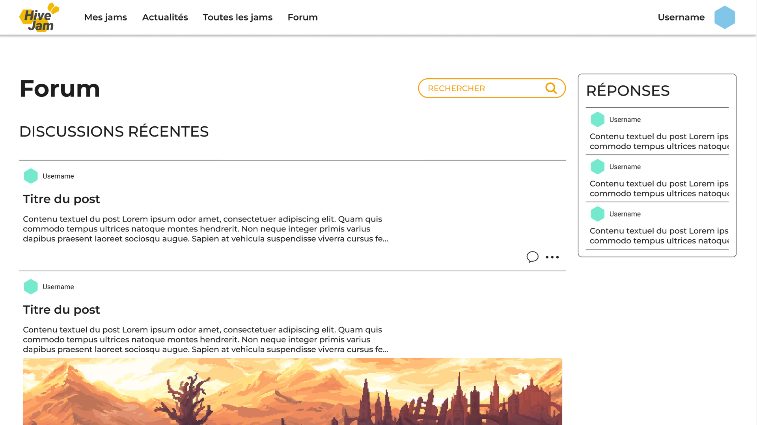Open the second Titre du post discussion
The image size is (757, 425).
(x=61, y=310)
